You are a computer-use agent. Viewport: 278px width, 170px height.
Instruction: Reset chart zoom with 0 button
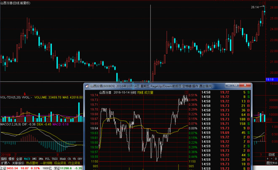click(275, 159)
